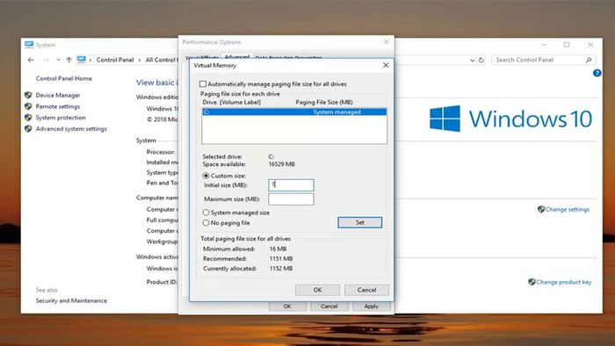Open Advanced system settings link
The image size is (615, 346).
click(71, 128)
